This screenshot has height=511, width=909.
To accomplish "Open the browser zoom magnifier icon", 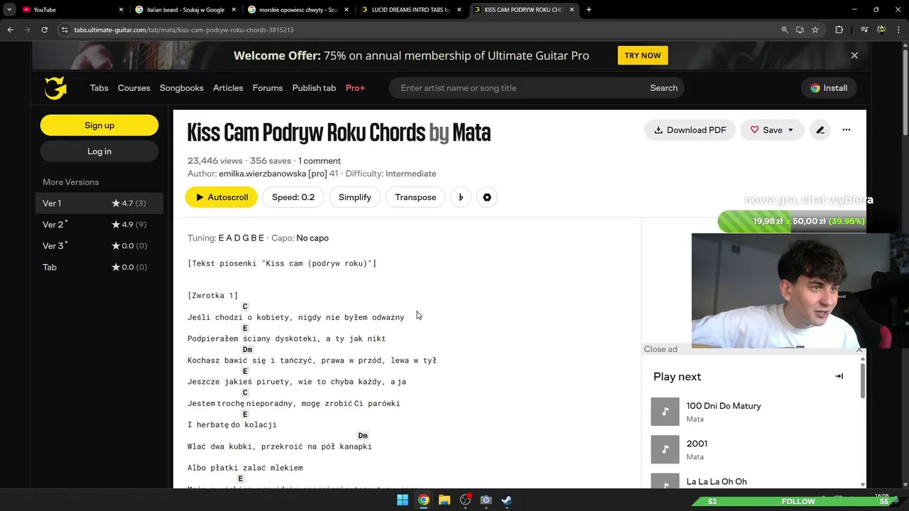I will 785,30.
